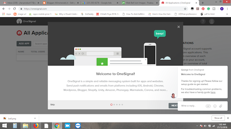Open the Grammarly extension icon
Image resolution: width=231 pixels, height=129 pixels.
tap(209, 9)
